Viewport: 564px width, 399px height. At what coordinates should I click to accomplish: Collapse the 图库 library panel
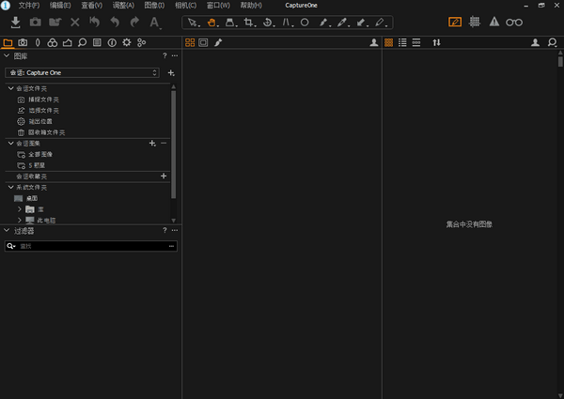tap(7, 55)
